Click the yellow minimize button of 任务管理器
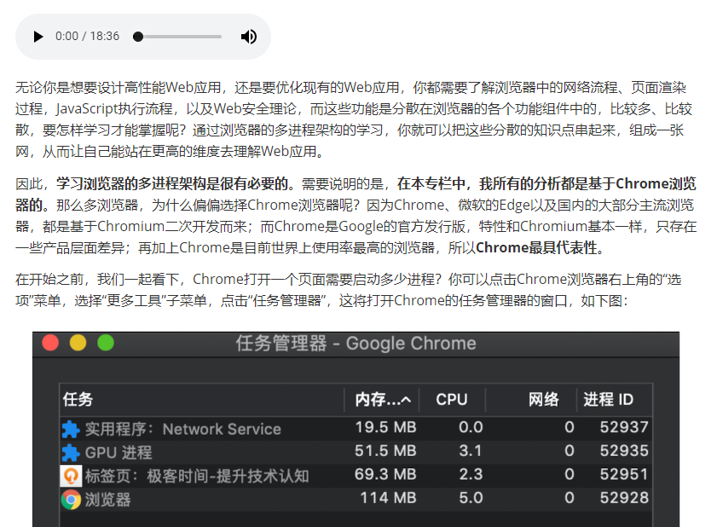This screenshot has height=527, width=717. pos(78,343)
